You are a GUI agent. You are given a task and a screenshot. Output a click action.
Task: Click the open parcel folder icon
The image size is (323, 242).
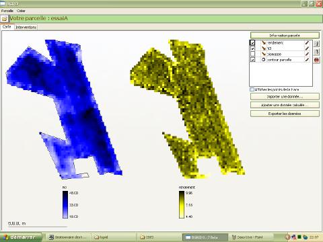(5, 19)
